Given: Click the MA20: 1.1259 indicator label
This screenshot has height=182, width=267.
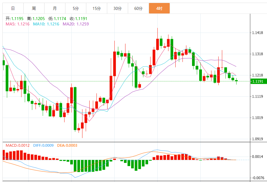Looking at the screenshot, I should pos(76,24).
